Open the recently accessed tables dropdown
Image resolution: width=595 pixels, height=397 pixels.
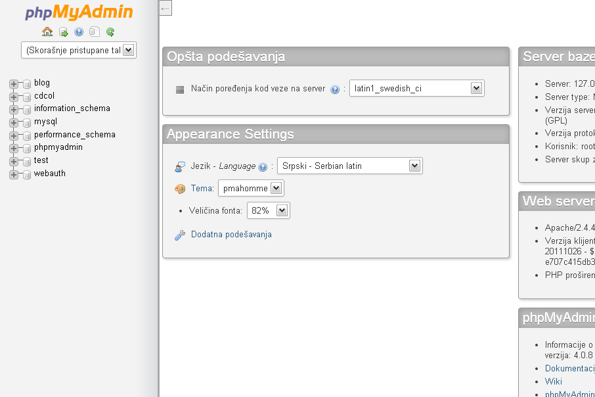click(79, 50)
